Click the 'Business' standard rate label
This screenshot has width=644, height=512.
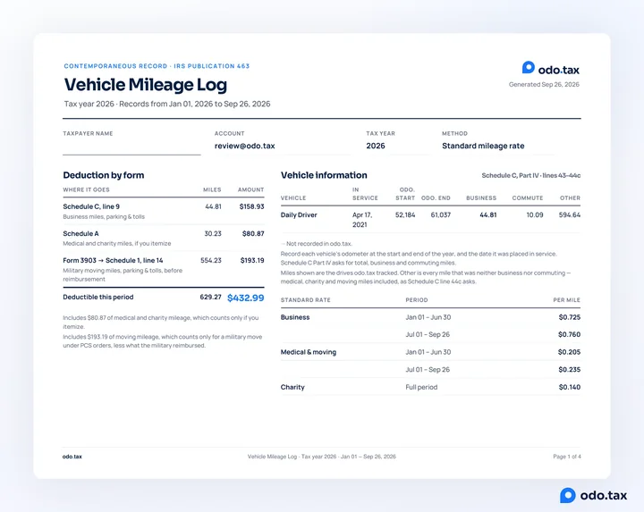pyautogui.click(x=295, y=317)
